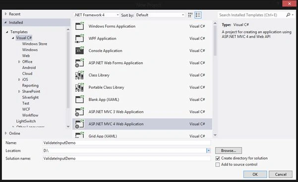The height and width of the screenshot is (182, 298).
Task: Expand the Office tree node
Action: [x=19, y=61]
